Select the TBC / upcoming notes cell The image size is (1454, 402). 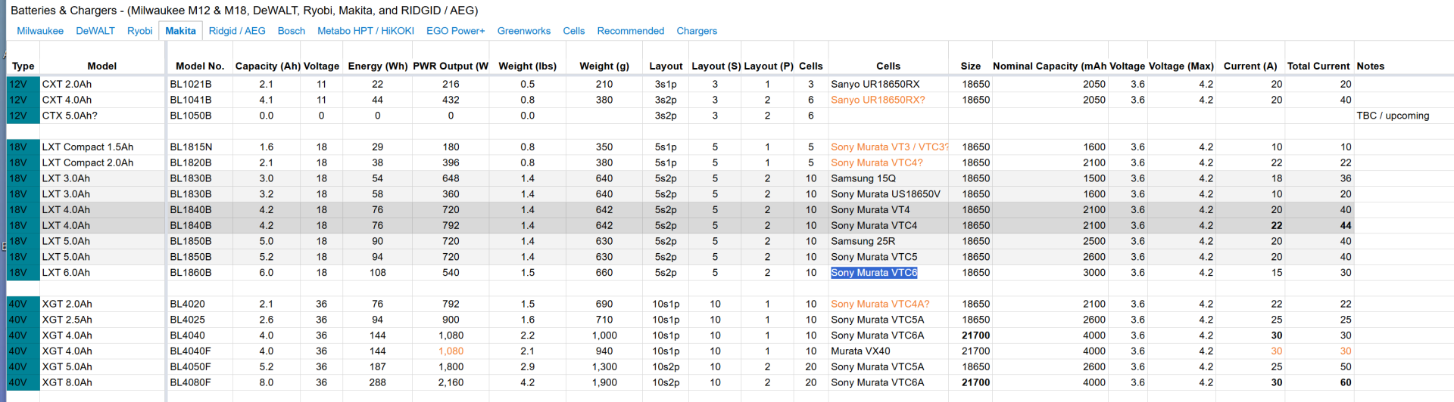pos(1393,116)
